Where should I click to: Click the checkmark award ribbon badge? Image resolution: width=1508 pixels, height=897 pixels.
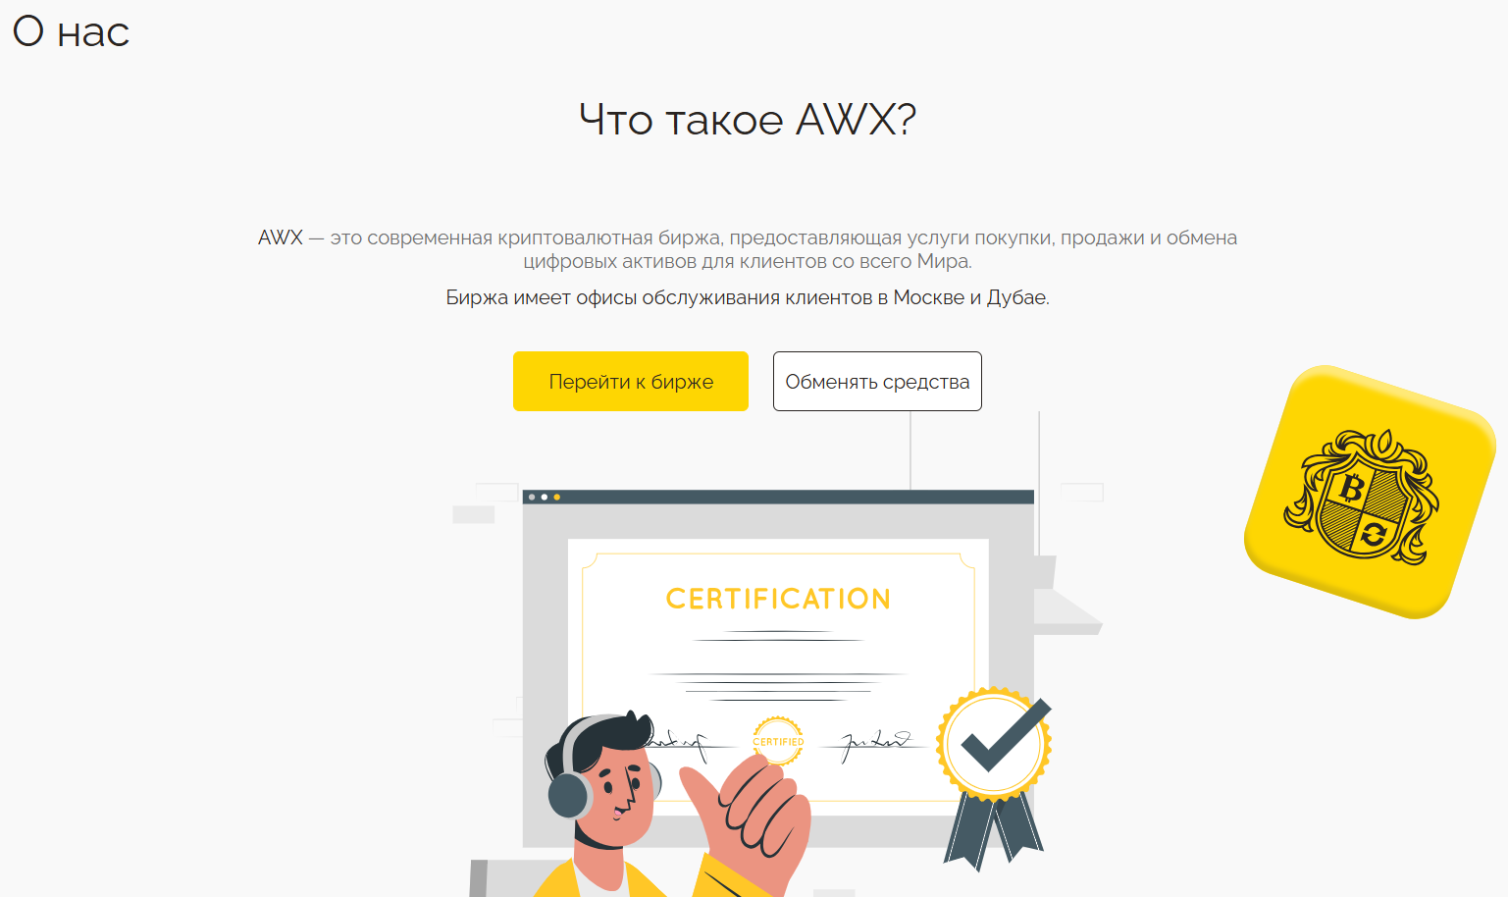994,775
